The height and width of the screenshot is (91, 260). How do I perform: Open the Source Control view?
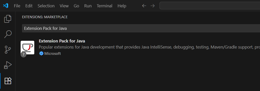tap(8, 50)
